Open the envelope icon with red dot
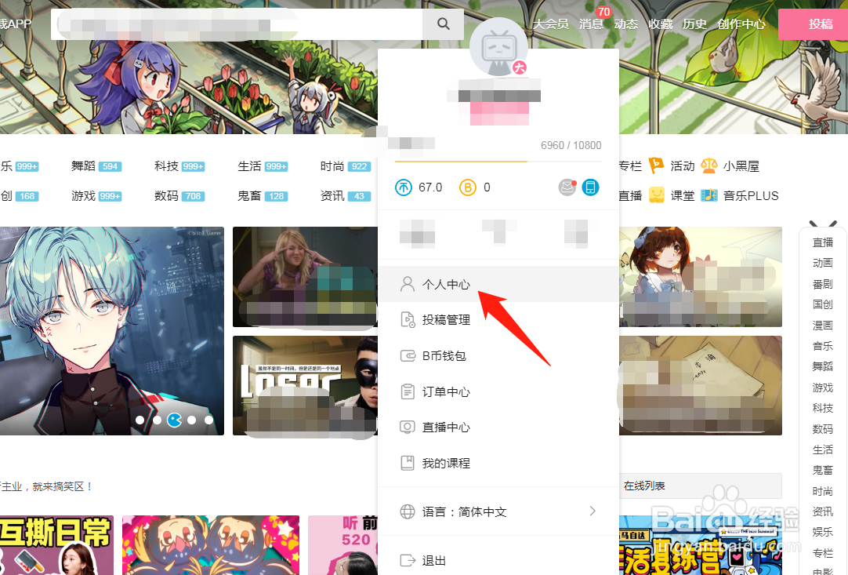Screen dimensions: 848x575 (567, 187)
